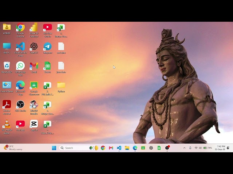Open ChatGPT desktop shortcut
The width and height of the screenshot is (233, 174).
pyautogui.click(x=34, y=48)
